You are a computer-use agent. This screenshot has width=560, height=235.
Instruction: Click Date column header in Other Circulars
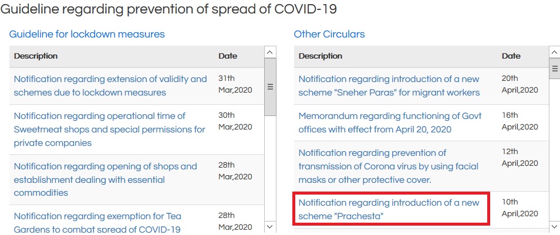(x=511, y=56)
